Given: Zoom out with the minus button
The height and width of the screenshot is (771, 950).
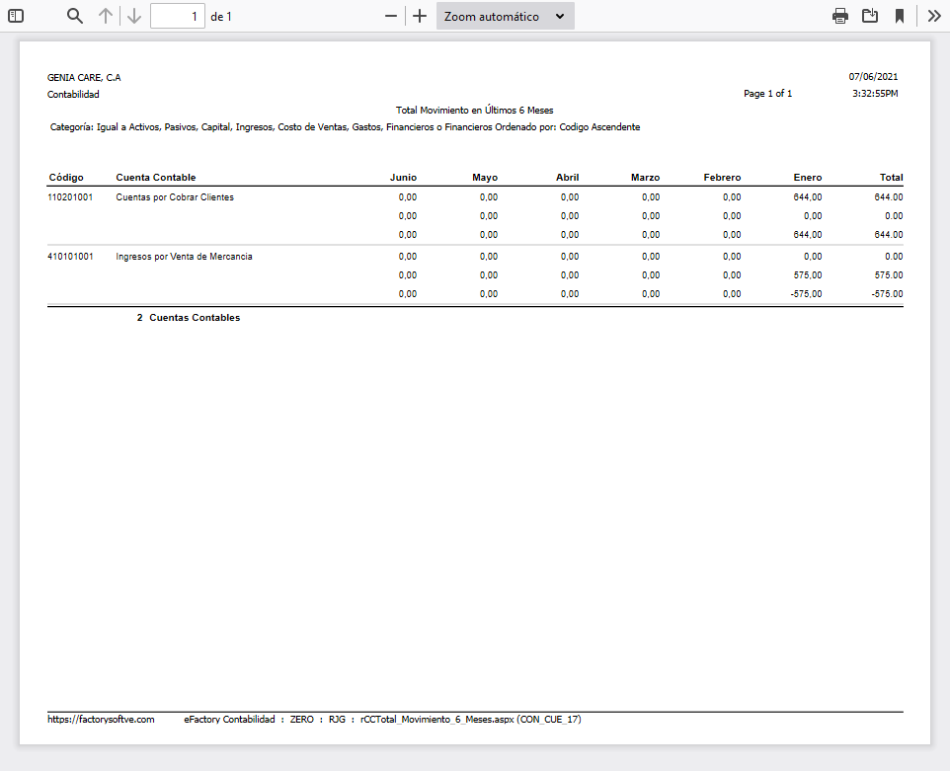Looking at the screenshot, I should click(x=391, y=16).
